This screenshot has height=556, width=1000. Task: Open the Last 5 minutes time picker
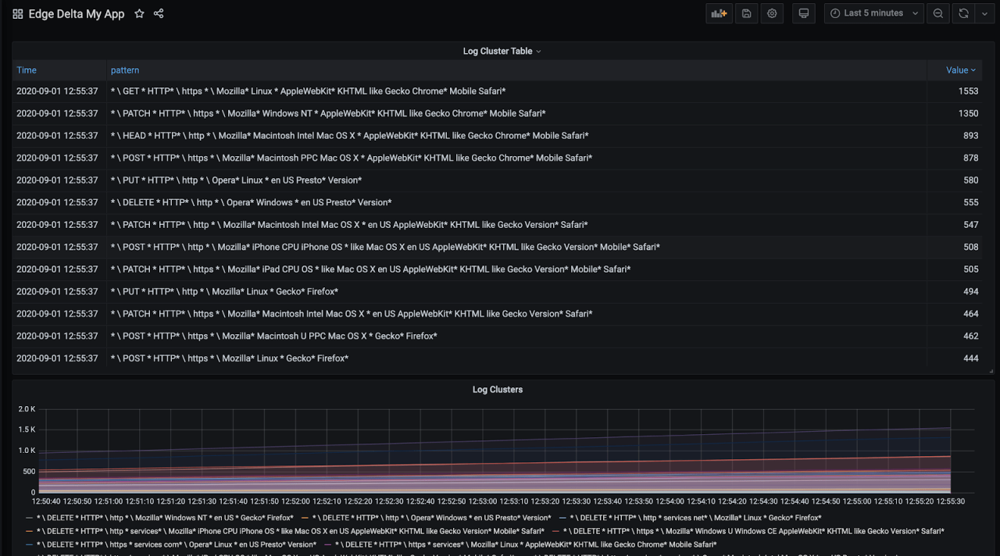tap(873, 13)
